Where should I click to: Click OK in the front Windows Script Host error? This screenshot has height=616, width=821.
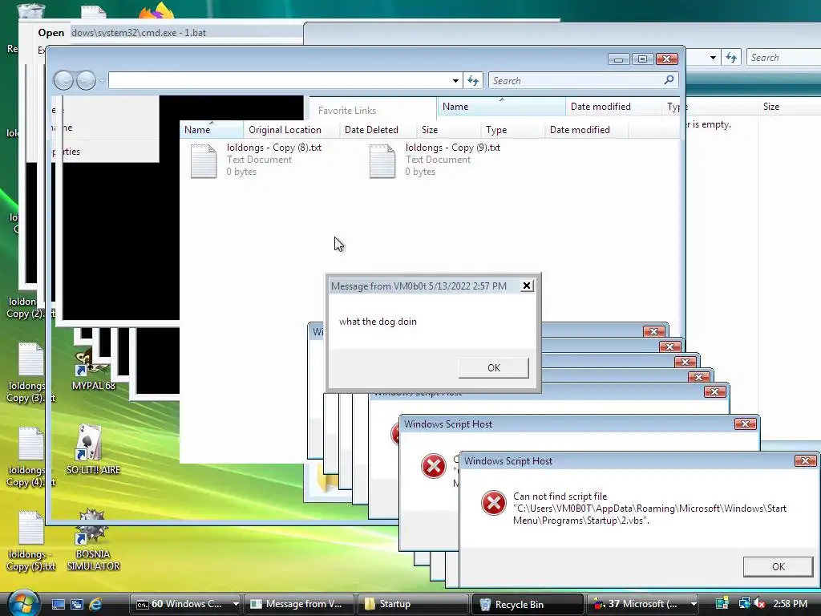[x=778, y=567]
